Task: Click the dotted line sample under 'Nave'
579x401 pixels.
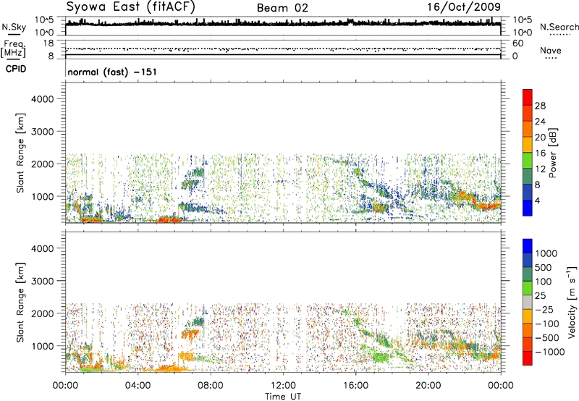Action: [551, 59]
